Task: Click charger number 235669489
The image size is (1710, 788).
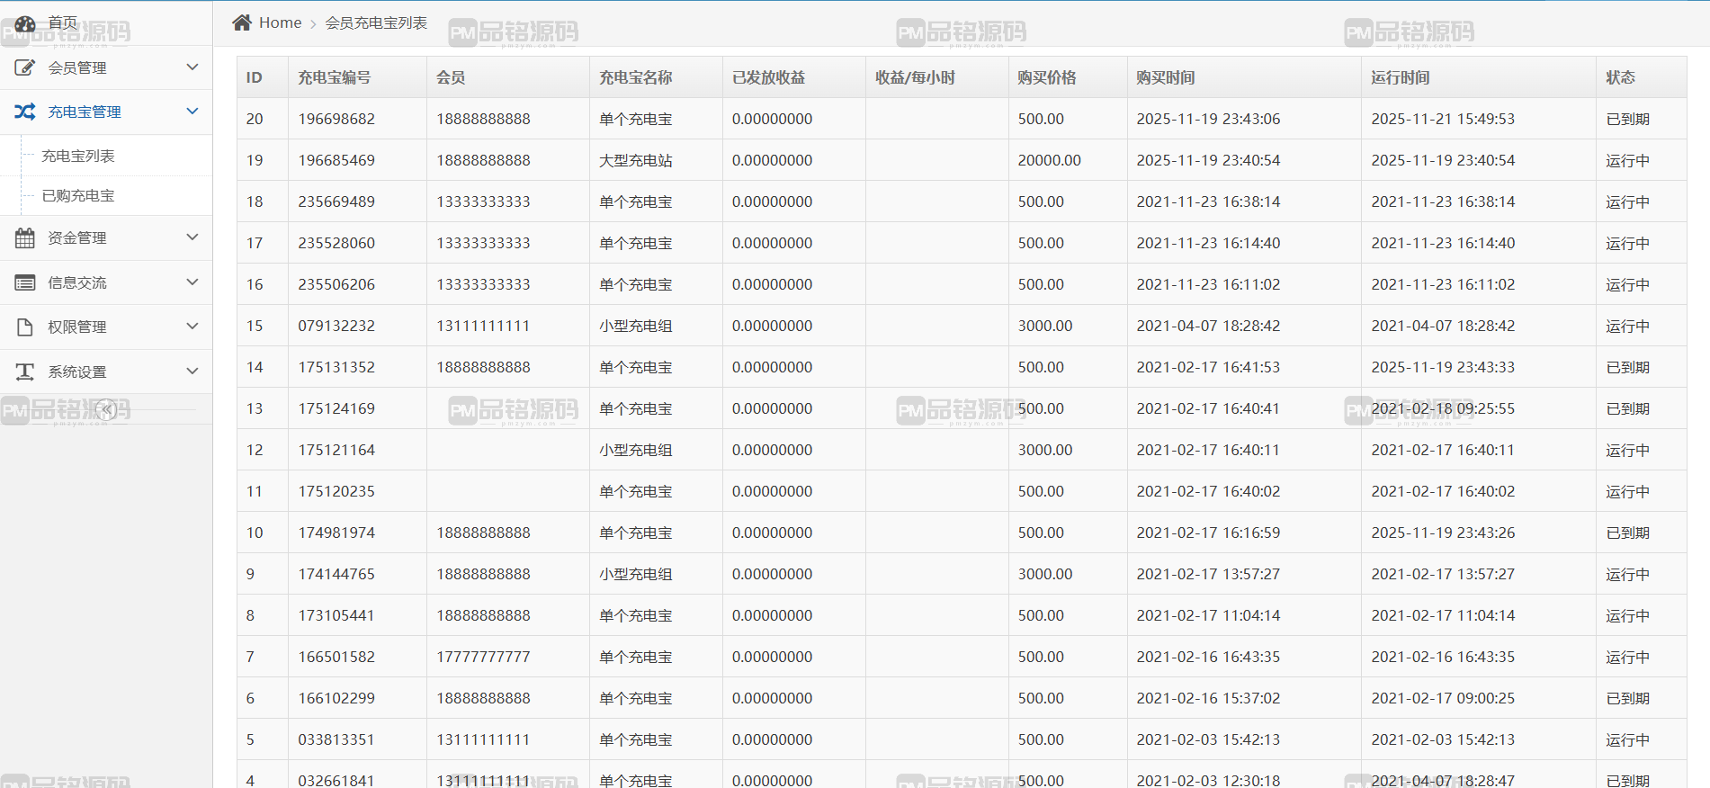Action: click(x=336, y=201)
